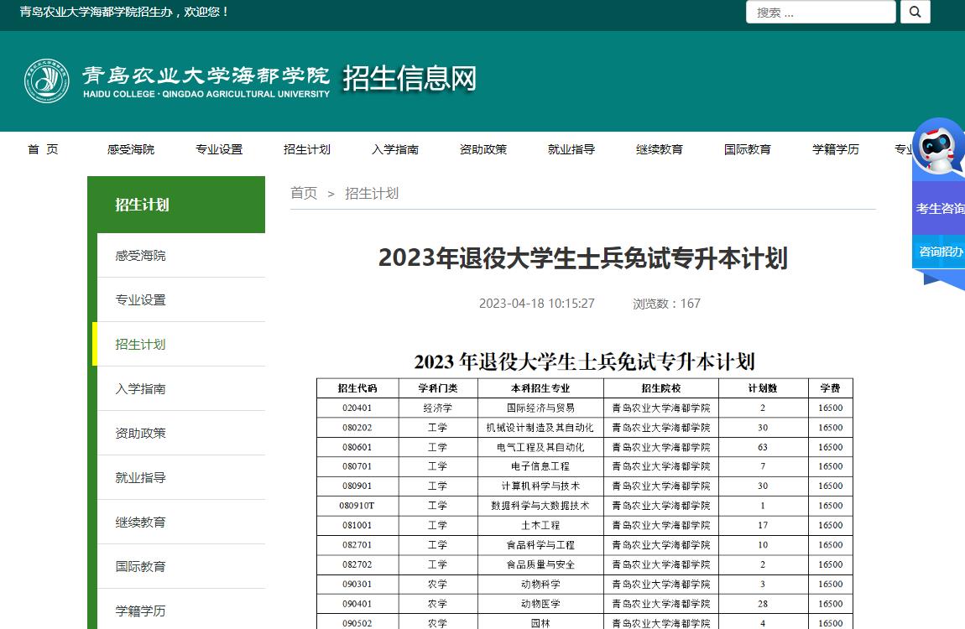Image resolution: width=965 pixels, height=629 pixels.
Task: Open 国际教育 in top navigation bar
Action: click(x=747, y=149)
